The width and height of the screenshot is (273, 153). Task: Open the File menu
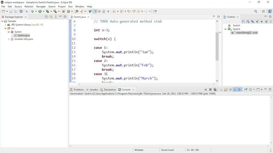pos(3,6)
